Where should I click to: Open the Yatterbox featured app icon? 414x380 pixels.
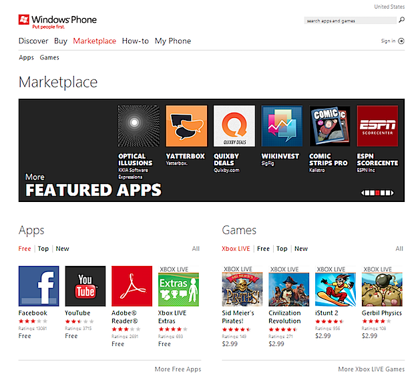[x=186, y=125]
